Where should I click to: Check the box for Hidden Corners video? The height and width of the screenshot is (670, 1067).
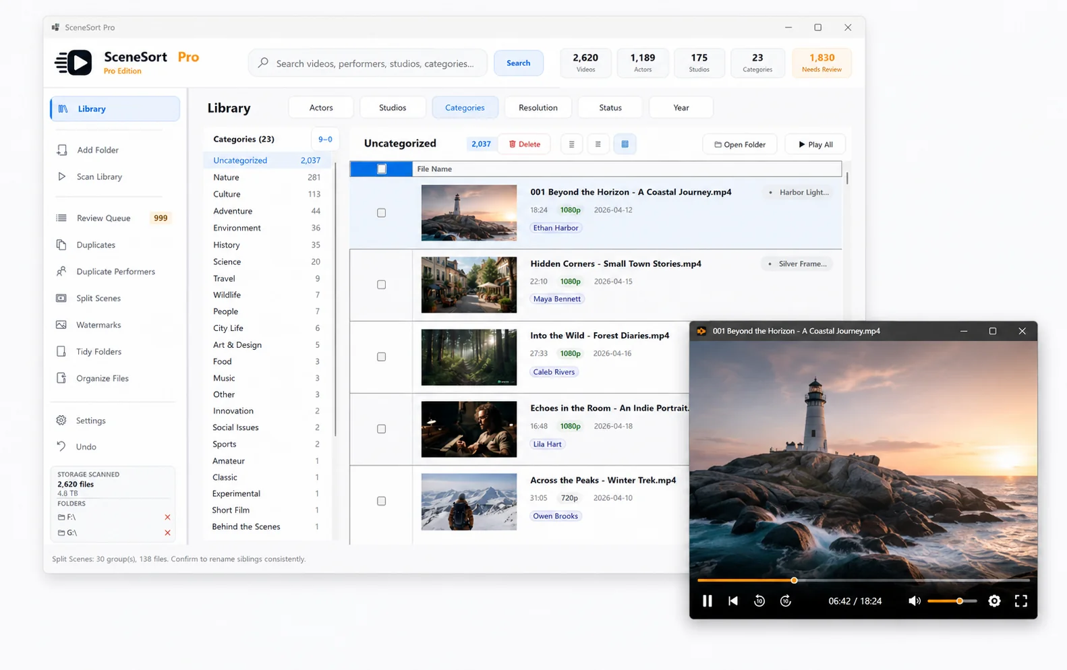382,285
